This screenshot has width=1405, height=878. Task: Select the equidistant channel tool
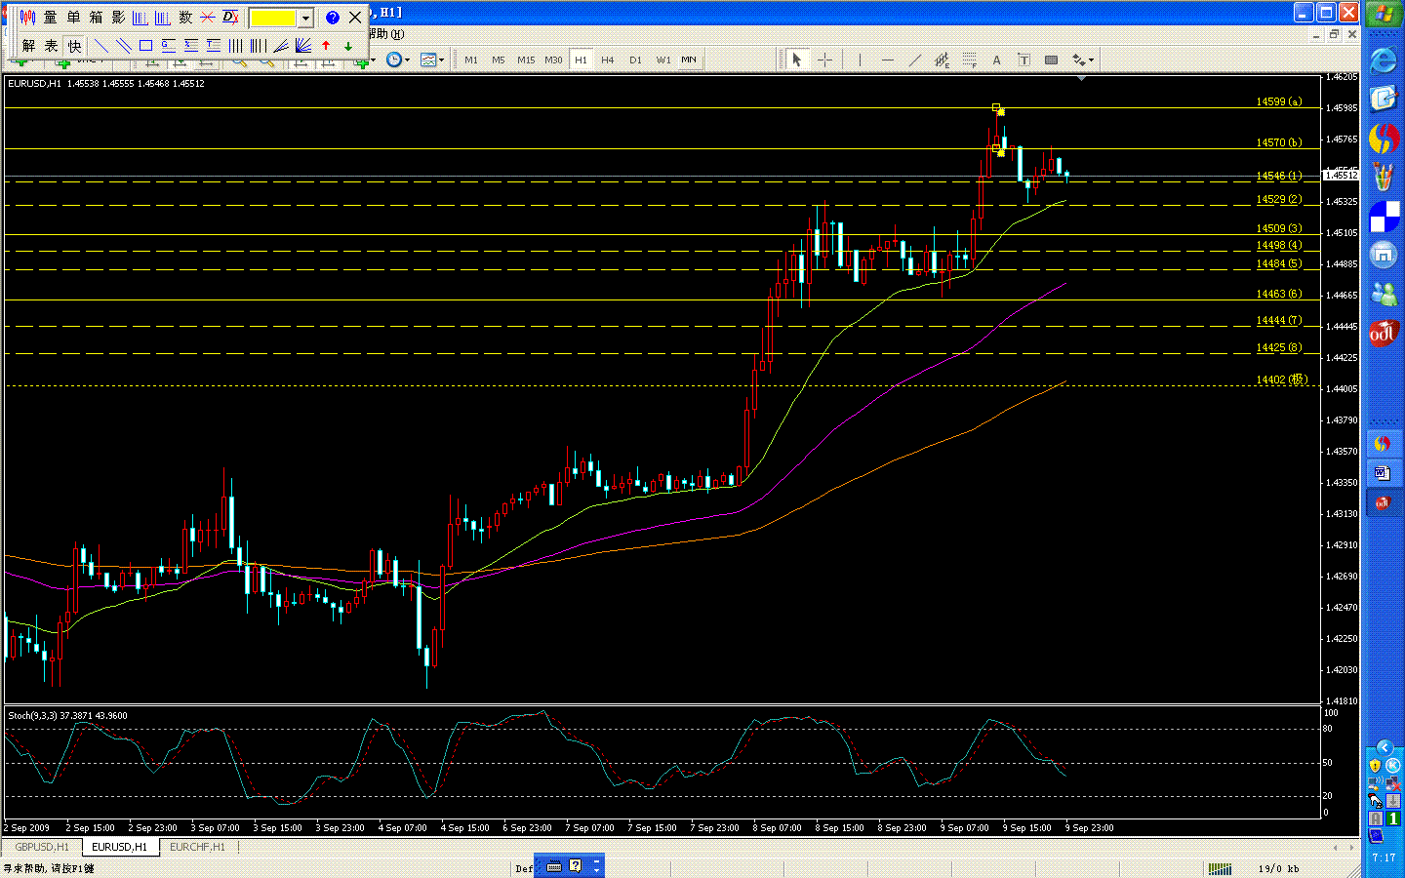(x=942, y=60)
